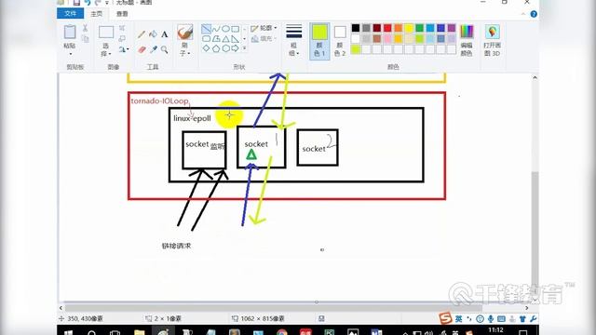Pick the red color swatch
The image size is (596, 335).
point(387,28)
